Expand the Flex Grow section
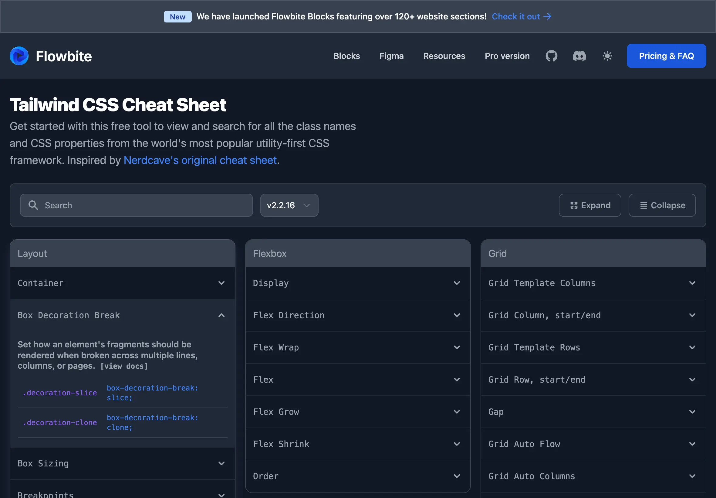The image size is (716, 498). (357, 411)
